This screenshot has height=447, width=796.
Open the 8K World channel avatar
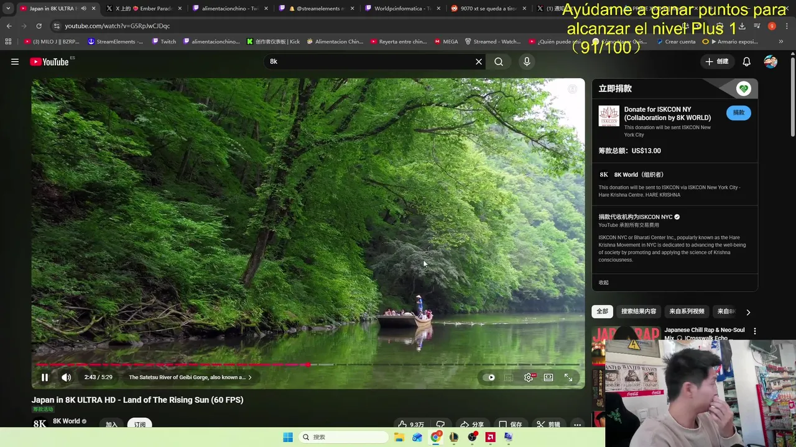click(40, 423)
